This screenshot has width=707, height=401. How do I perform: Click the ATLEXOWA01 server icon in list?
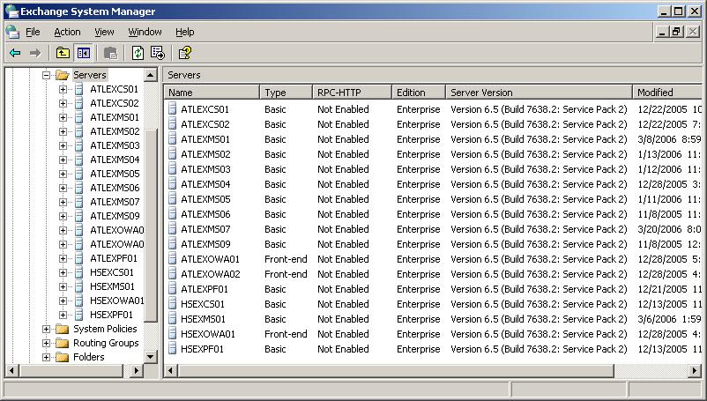[x=172, y=259]
